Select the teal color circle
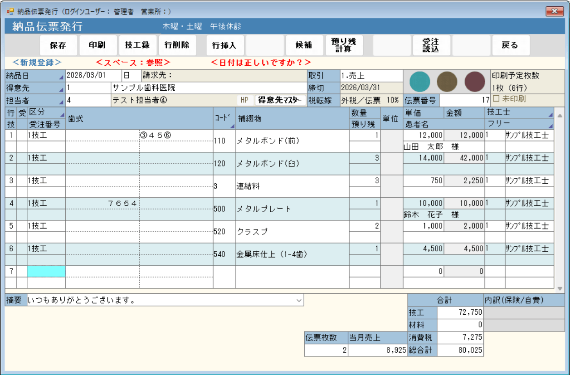The height and width of the screenshot is (375, 570). tap(419, 82)
